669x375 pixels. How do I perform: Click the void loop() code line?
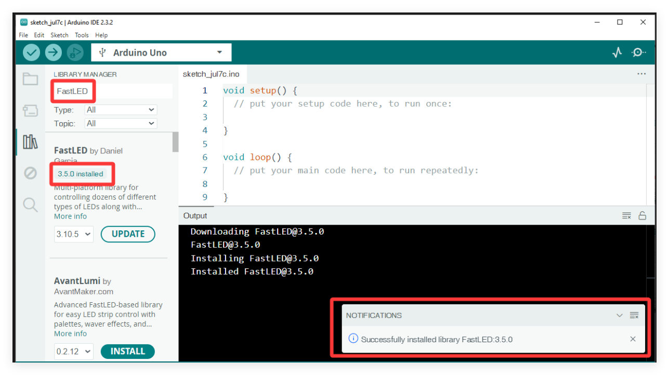point(257,157)
